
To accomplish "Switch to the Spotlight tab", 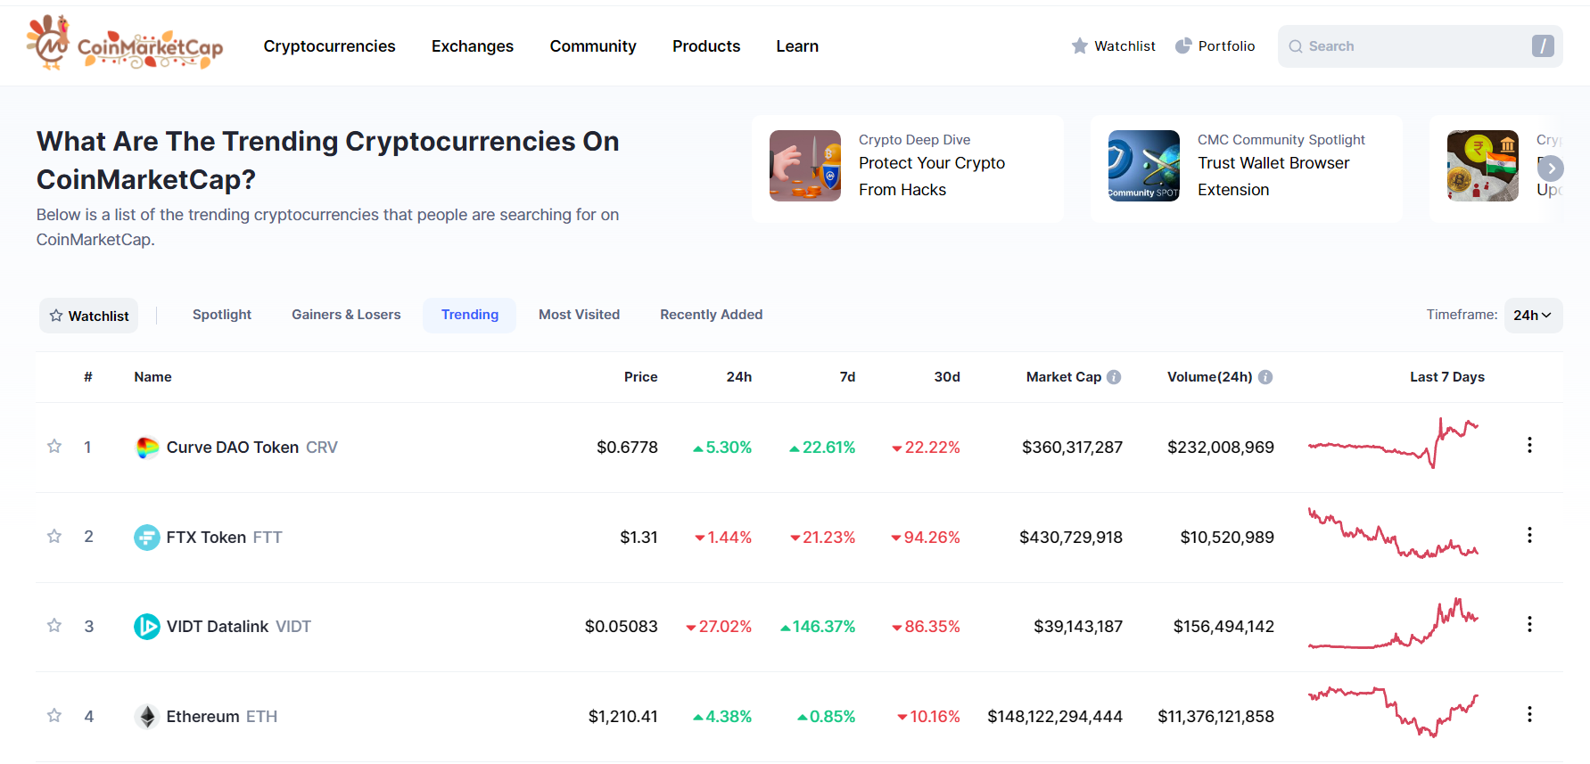I will coord(222,315).
